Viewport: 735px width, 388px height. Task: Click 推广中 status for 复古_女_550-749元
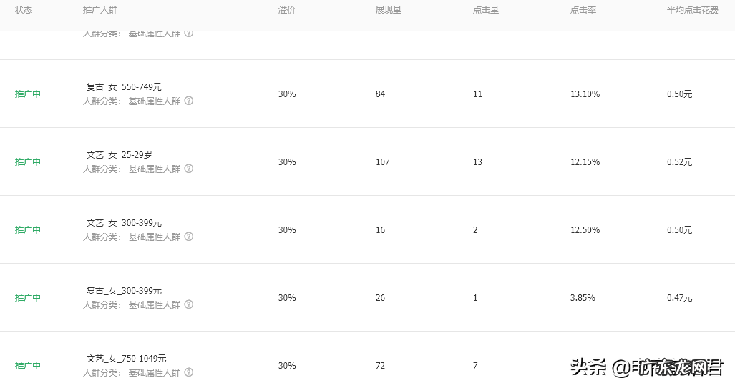28,94
